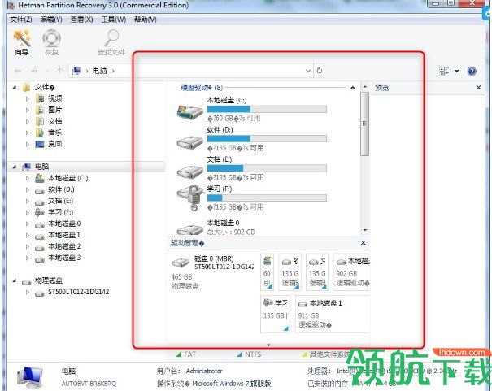This screenshot has width=492, height=391.
Task: Click the computer icon in status bar
Action: [30, 377]
